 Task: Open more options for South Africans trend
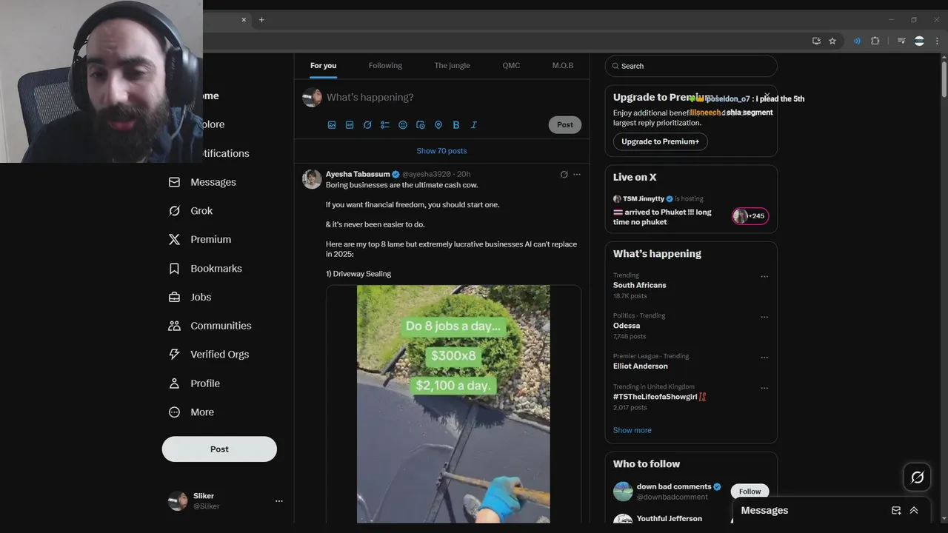764,277
